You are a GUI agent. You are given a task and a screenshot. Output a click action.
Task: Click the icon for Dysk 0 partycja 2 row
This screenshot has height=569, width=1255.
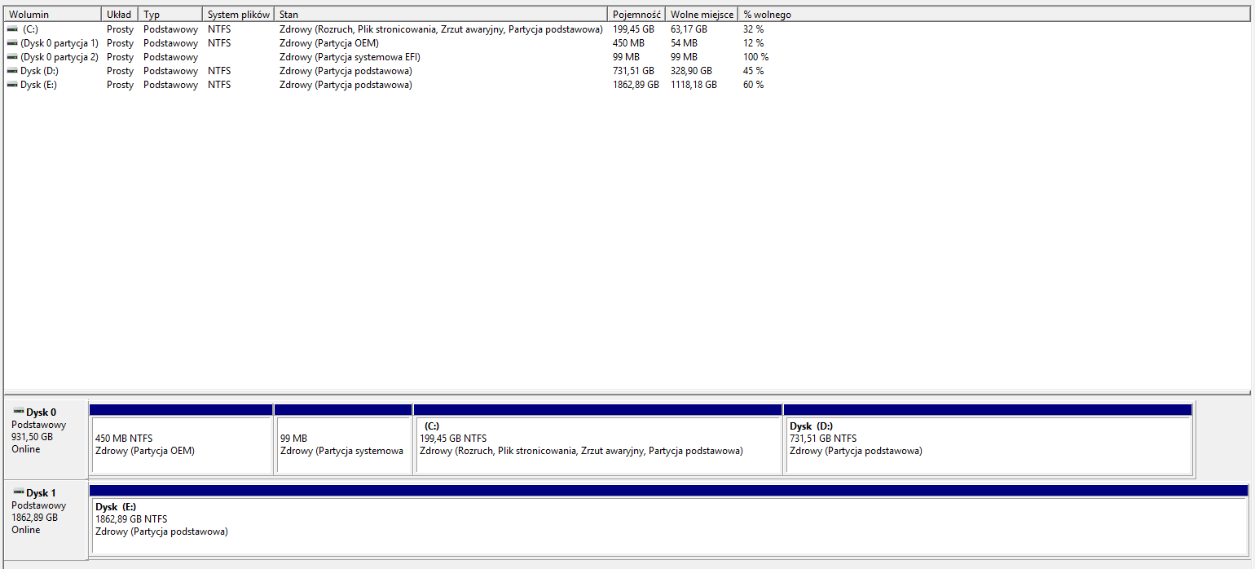tap(12, 57)
